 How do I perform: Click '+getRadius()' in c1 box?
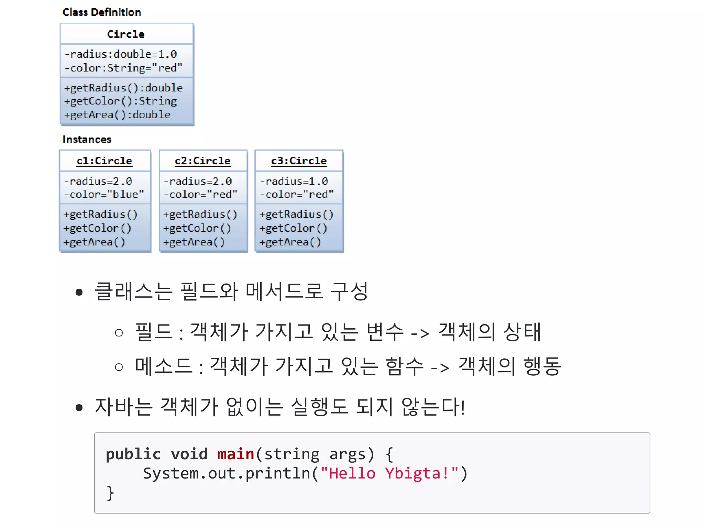click(x=101, y=214)
